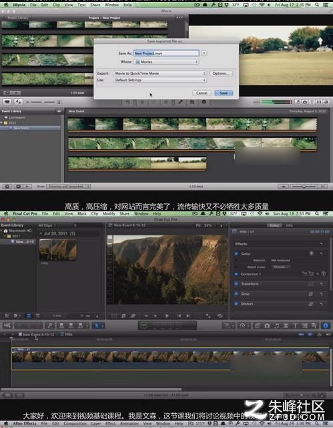Adjust the iMovie thumbnail size slider

[x=43, y=102]
